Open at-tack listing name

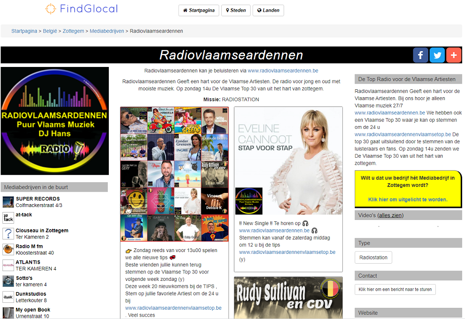pyautogui.click(x=24, y=215)
